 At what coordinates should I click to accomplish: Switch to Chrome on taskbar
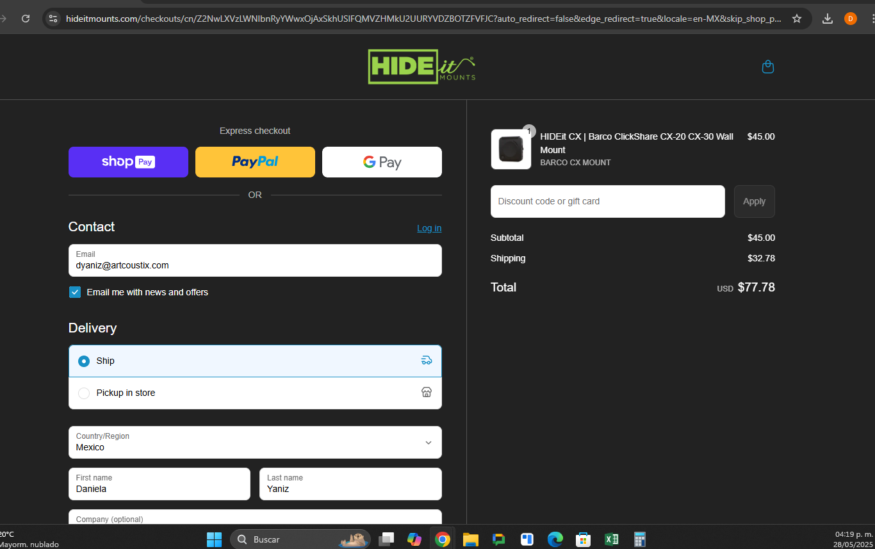(x=442, y=539)
